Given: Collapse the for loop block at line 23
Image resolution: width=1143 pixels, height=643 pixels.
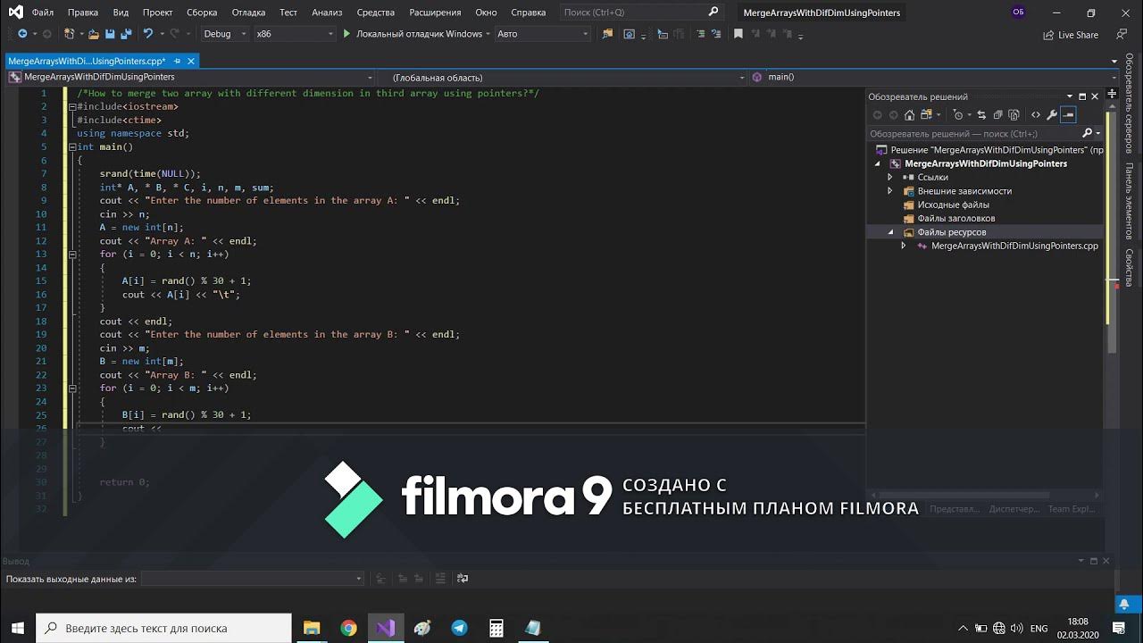Looking at the screenshot, I should tap(72, 388).
